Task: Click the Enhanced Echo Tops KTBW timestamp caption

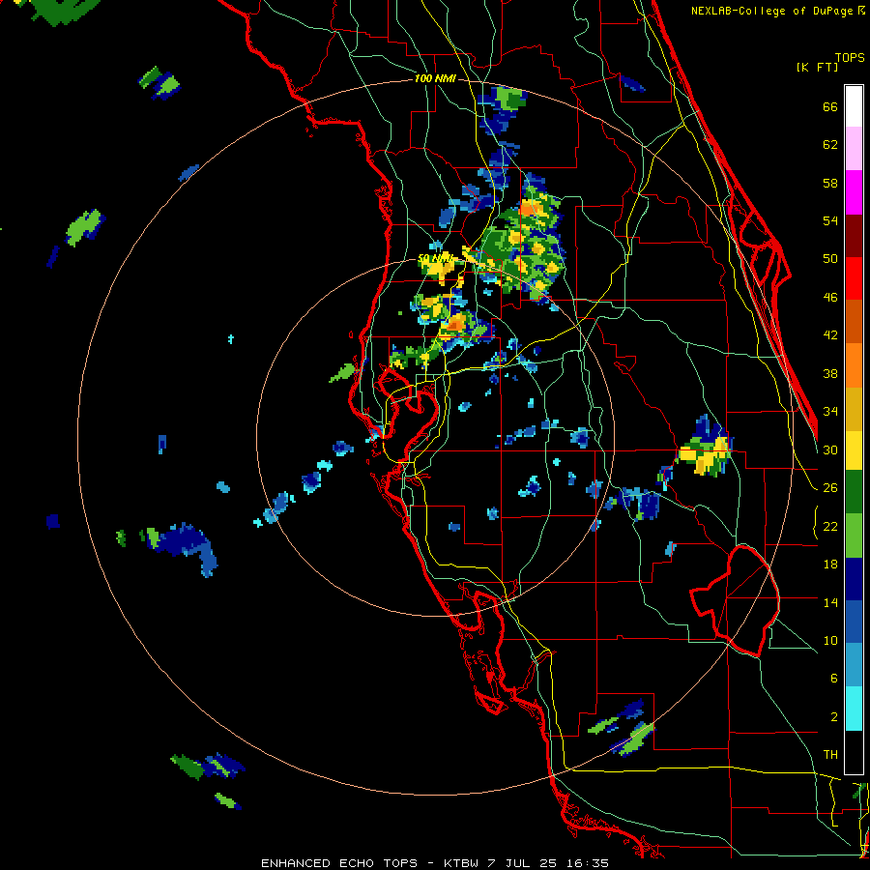Action: click(435, 863)
